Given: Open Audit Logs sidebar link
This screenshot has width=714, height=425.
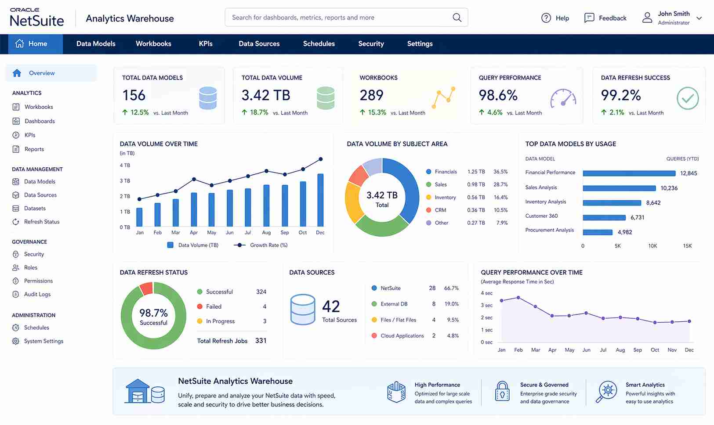Looking at the screenshot, I should click(x=37, y=294).
